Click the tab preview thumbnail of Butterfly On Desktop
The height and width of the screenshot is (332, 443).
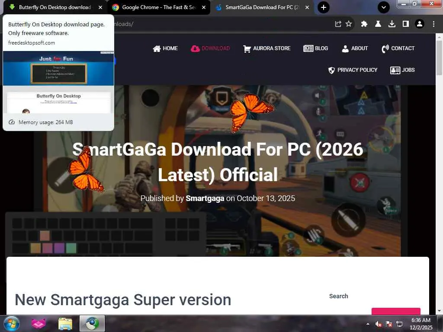tap(58, 82)
